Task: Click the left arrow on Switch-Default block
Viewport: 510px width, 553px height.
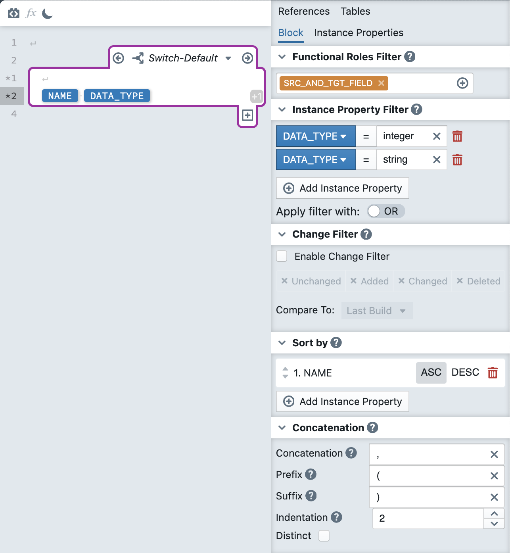Action: (x=118, y=58)
